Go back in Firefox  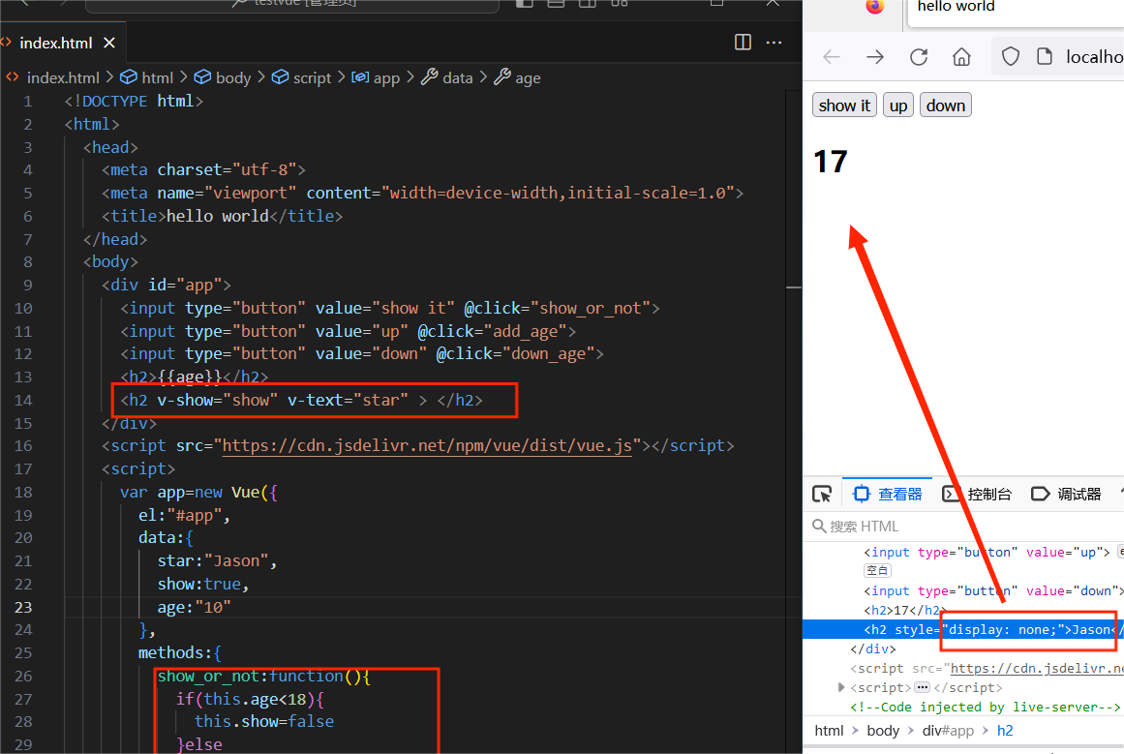click(832, 56)
